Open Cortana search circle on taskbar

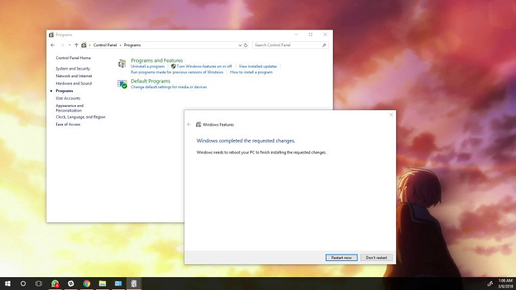(x=23, y=284)
